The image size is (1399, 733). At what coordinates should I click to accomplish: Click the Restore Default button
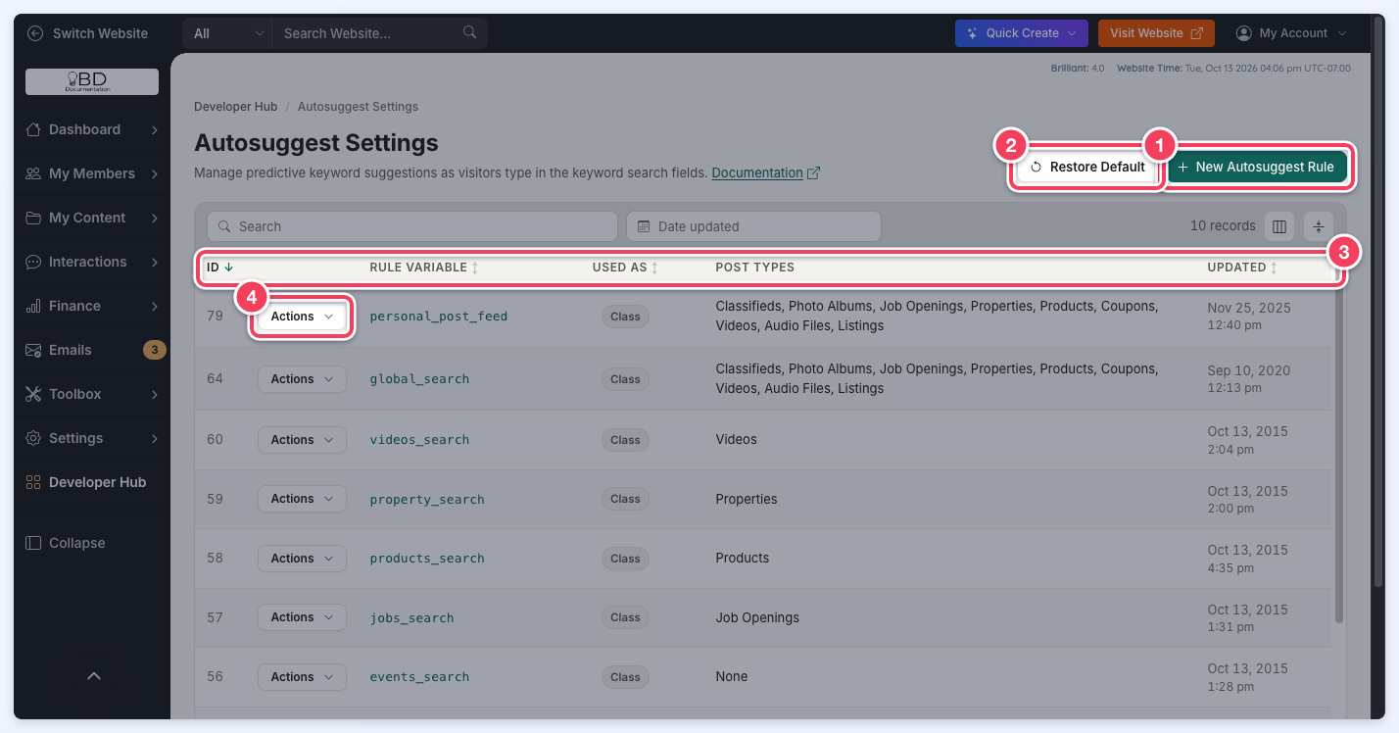click(1086, 167)
